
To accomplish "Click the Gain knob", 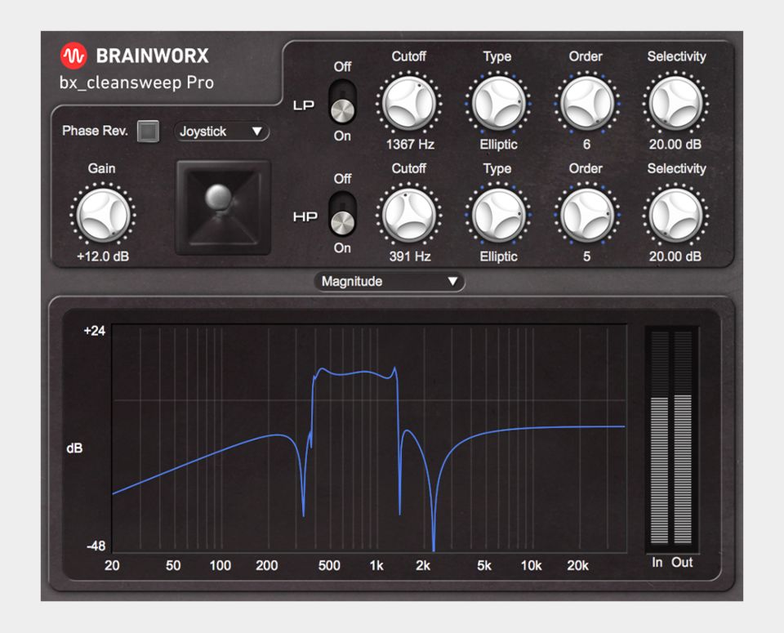I will pos(101,214).
